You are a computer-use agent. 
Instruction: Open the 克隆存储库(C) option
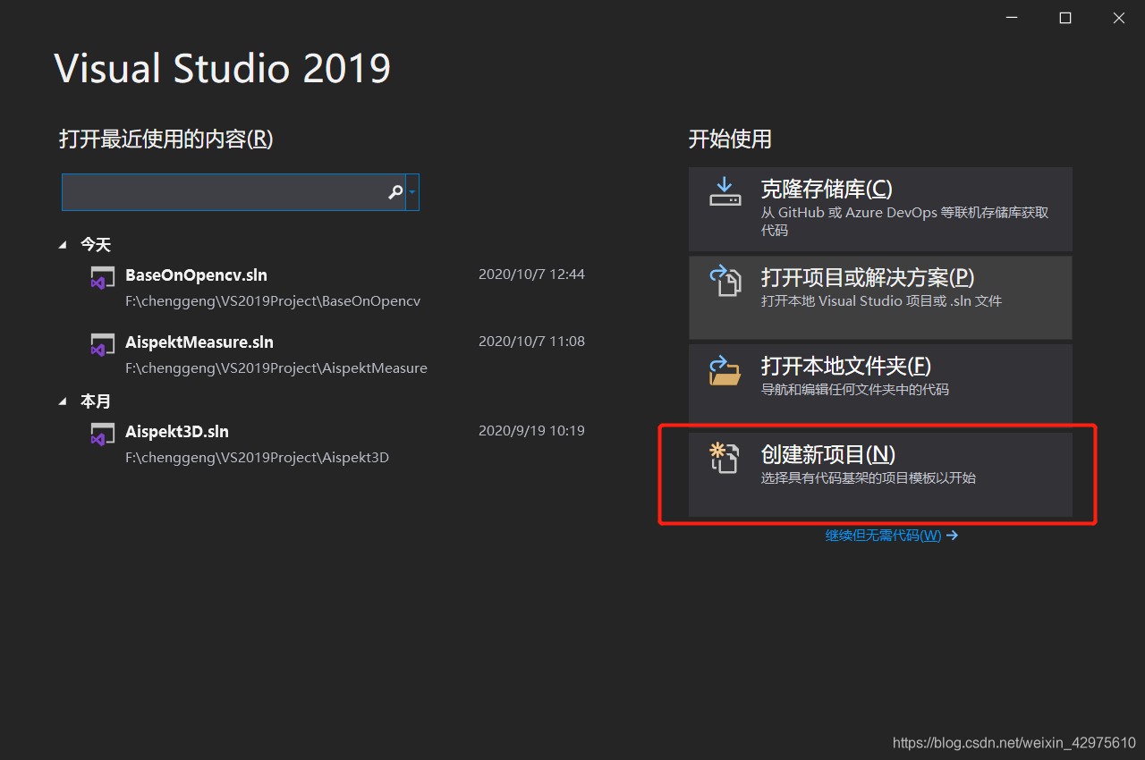(x=880, y=208)
